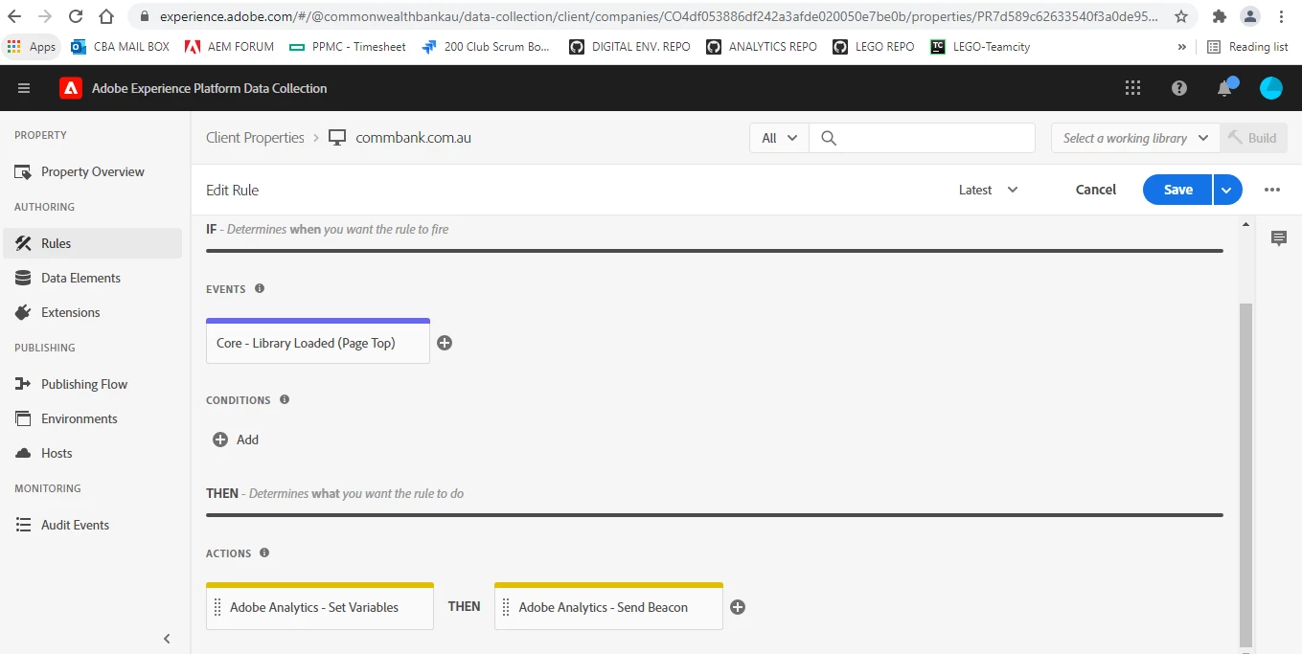Click the Add condition plus icon
Image resolution: width=1302 pixels, height=654 pixels.
[220, 440]
